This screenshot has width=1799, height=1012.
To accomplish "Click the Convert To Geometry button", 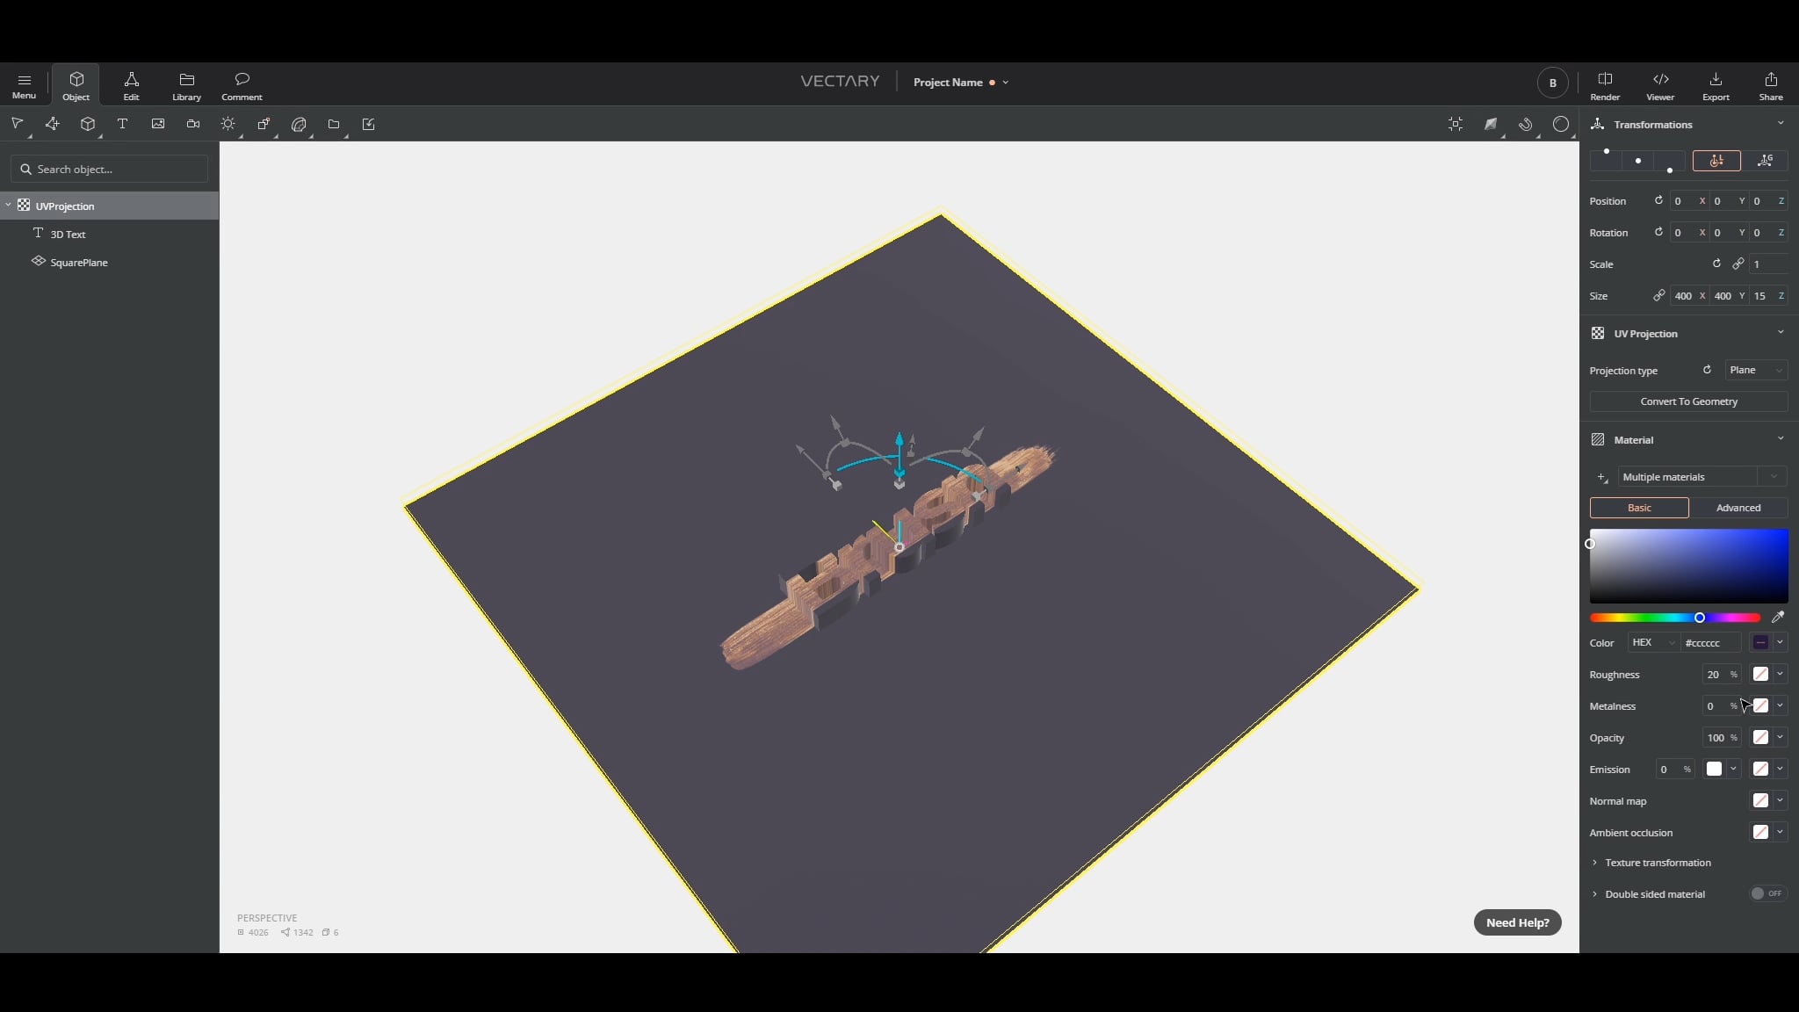I will [1687, 401].
